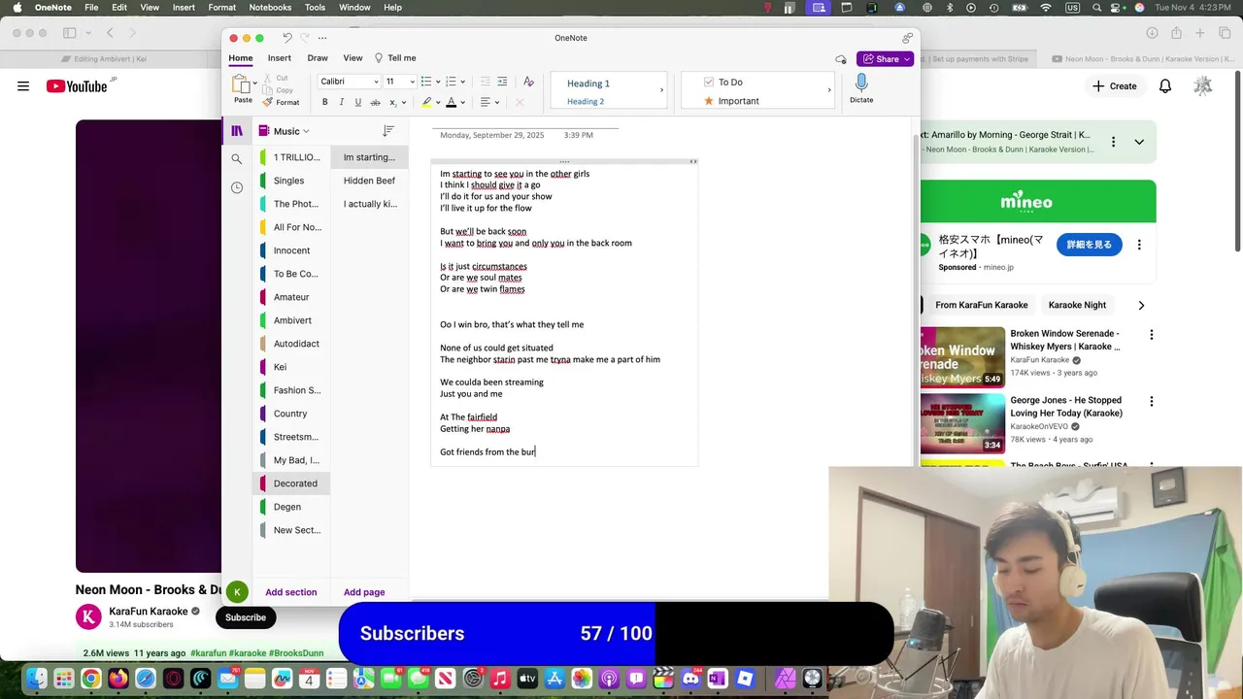Click the Paste clipboard icon
This screenshot has height=699, width=1243.
[x=242, y=84]
